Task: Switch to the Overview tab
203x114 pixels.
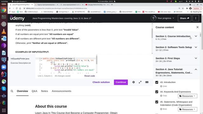Action: (23, 91)
